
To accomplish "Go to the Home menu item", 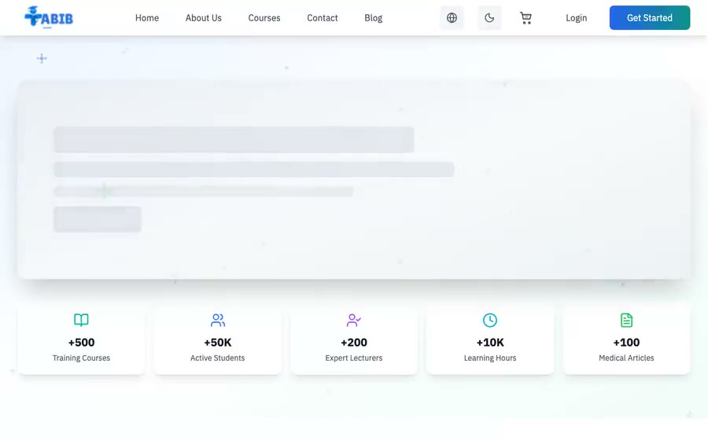I will tap(147, 17).
